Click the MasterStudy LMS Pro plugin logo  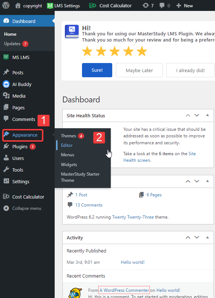point(72,32)
